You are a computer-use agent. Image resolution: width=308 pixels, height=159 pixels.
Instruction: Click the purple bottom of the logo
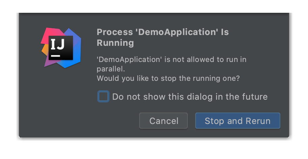48,61
